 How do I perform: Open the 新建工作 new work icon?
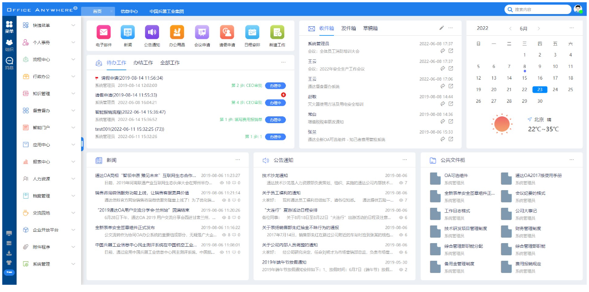point(277,33)
